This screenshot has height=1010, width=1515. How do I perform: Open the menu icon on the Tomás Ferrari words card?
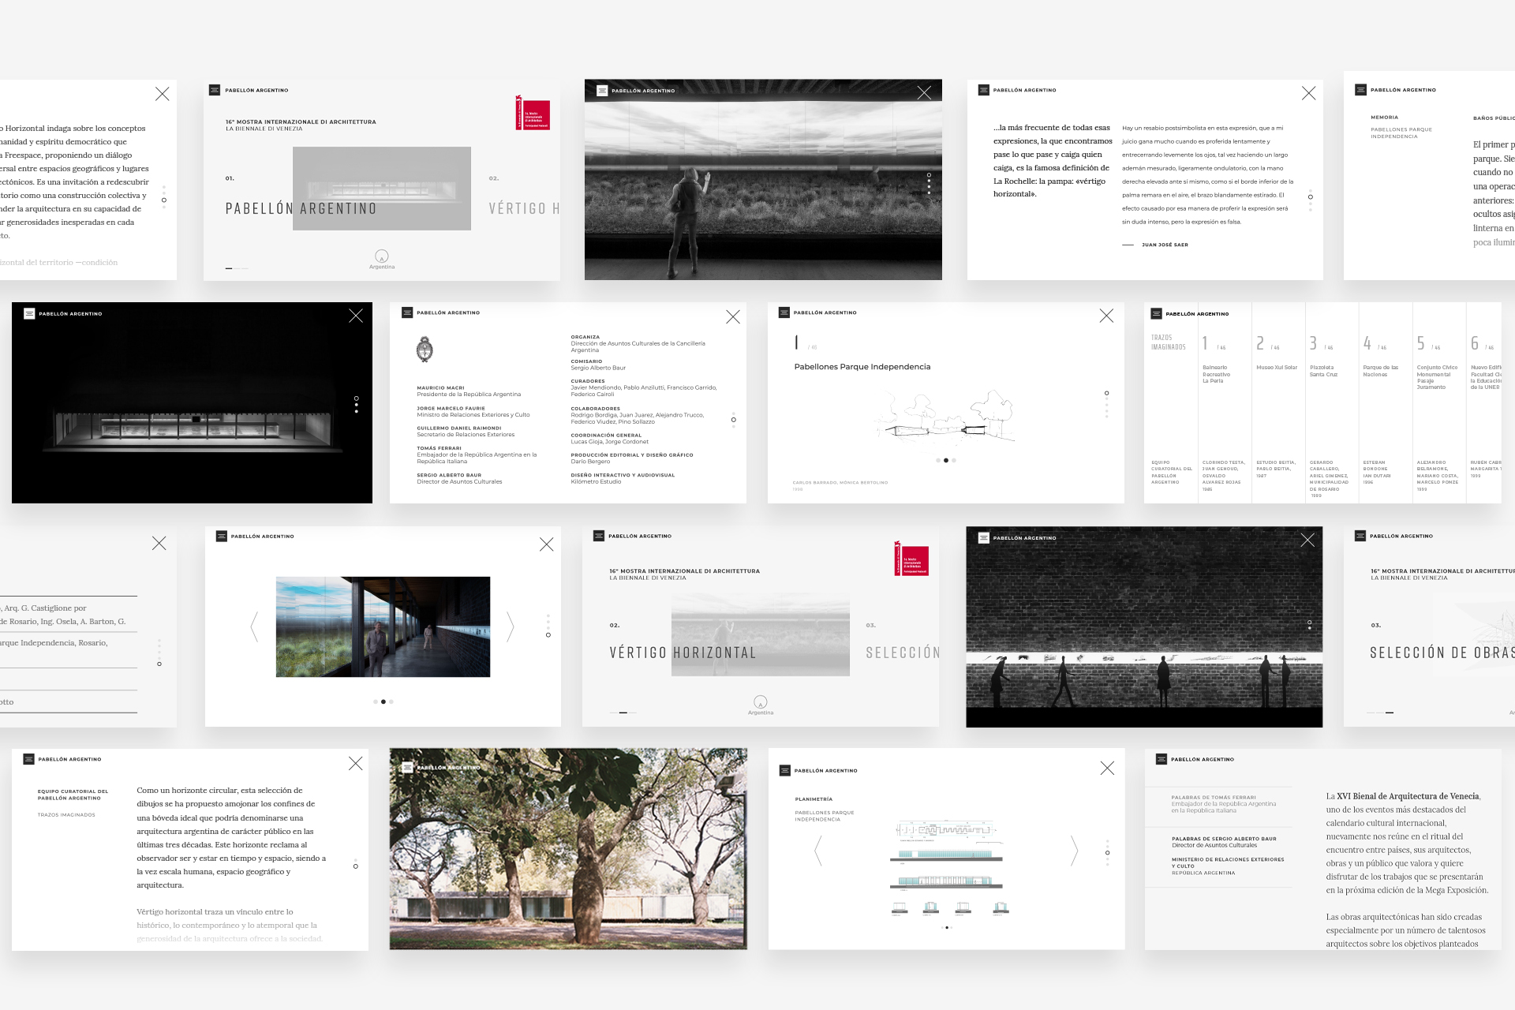coord(1161,759)
